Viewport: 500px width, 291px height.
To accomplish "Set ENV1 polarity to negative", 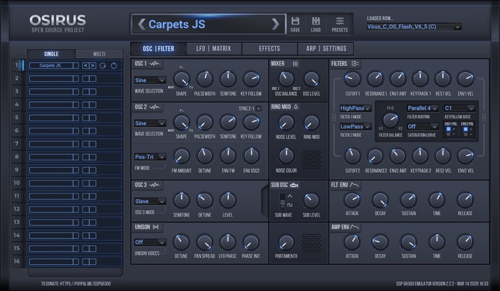I will coord(448,134).
